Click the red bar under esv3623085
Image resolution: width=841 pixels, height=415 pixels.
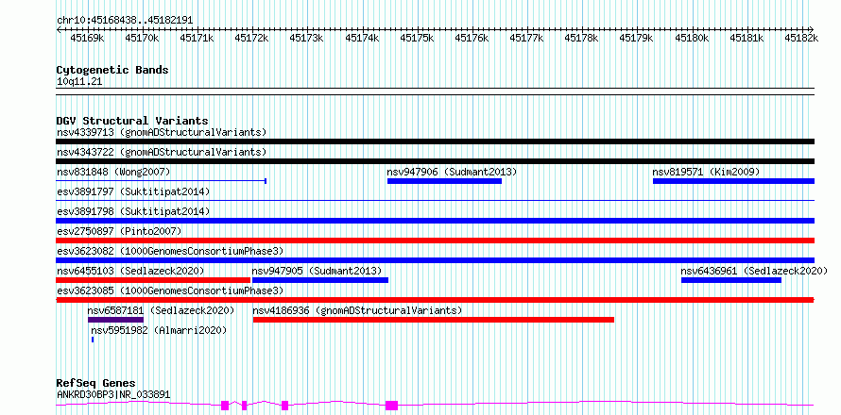(x=435, y=300)
